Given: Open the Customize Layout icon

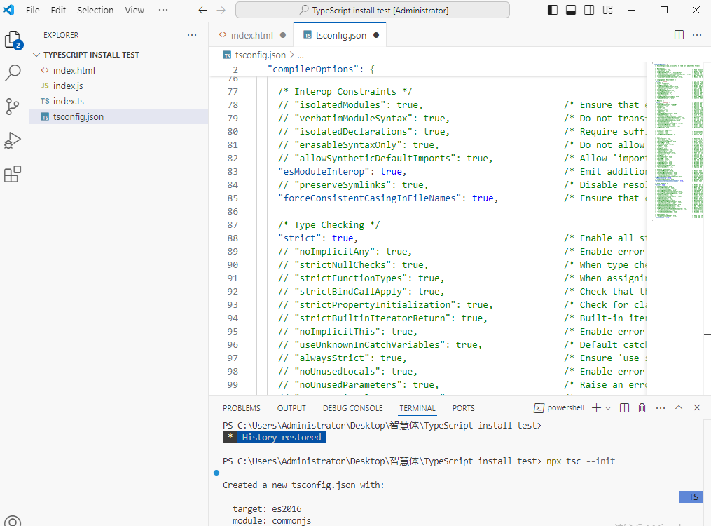Looking at the screenshot, I should 607,10.
